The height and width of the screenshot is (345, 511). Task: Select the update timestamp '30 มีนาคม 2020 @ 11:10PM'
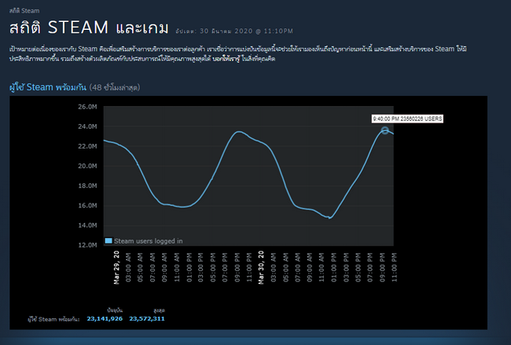point(246,31)
